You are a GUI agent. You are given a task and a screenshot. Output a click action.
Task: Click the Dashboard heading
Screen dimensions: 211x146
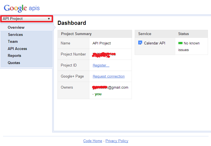72,23
